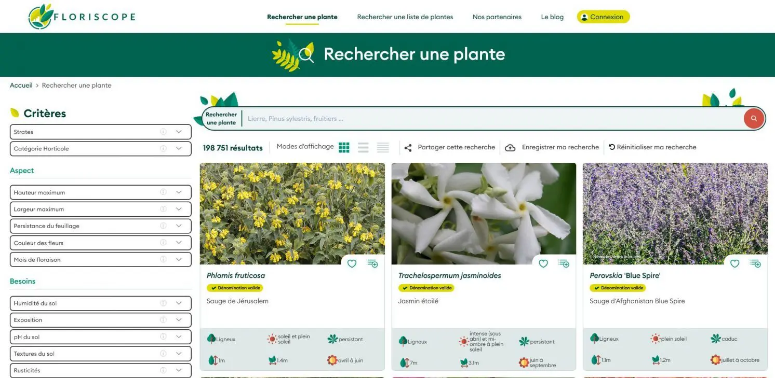The width and height of the screenshot is (775, 378).
Task: Open the Floriscope logo homepage
Action: [x=82, y=17]
